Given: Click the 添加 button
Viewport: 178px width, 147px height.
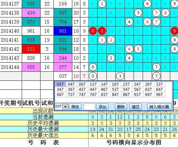Looking at the screenshot, I should (102, 107).
